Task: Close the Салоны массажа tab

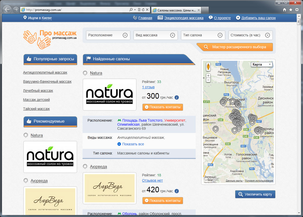Action: click(199, 10)
